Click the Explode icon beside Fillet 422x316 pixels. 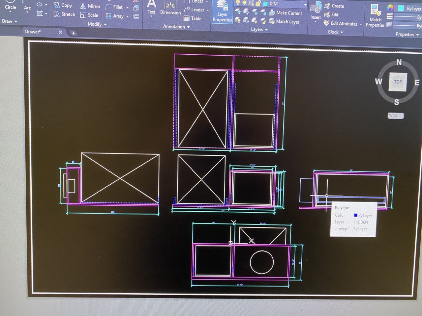tap(136, 8)
